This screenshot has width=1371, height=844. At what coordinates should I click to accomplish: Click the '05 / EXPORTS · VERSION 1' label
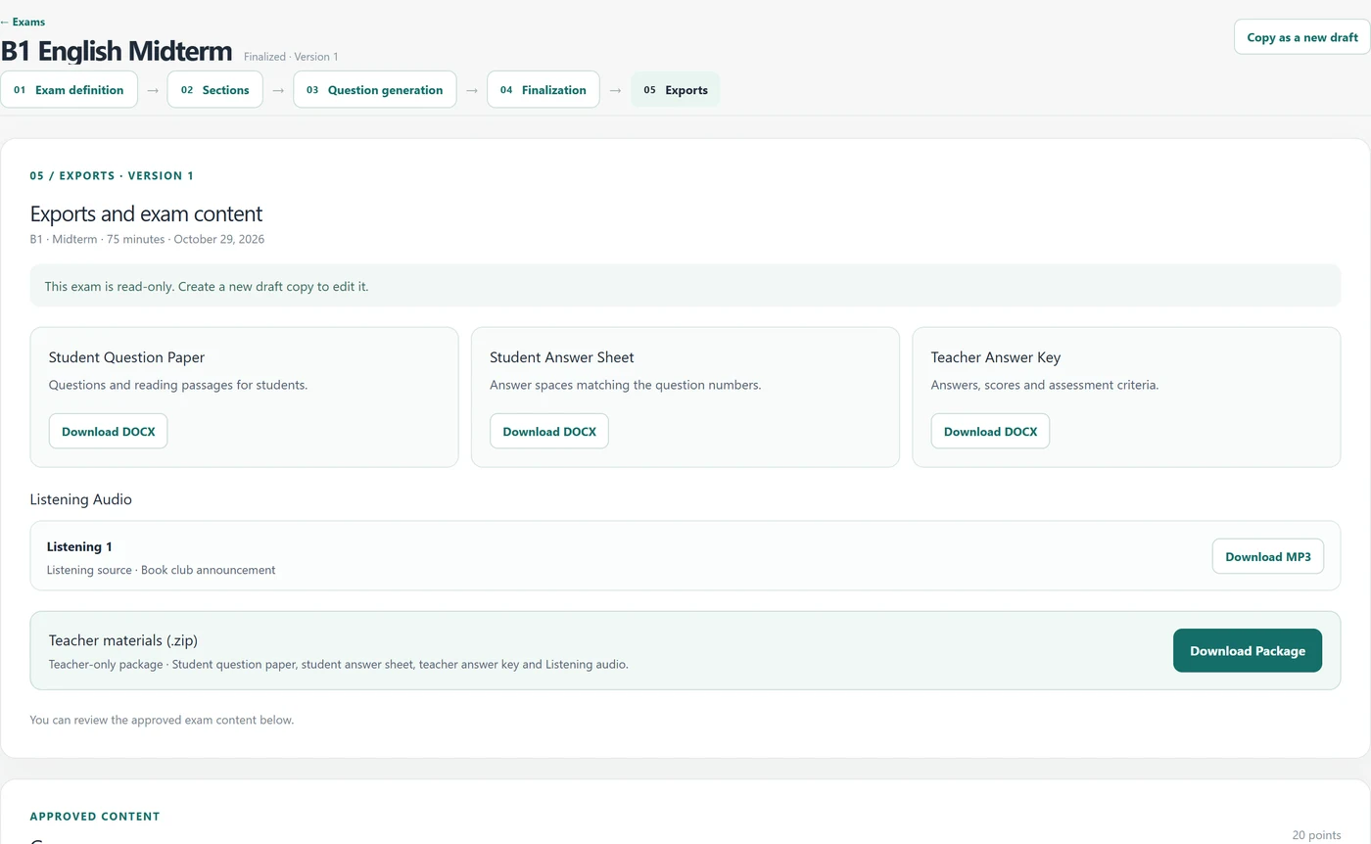point(112,176)
